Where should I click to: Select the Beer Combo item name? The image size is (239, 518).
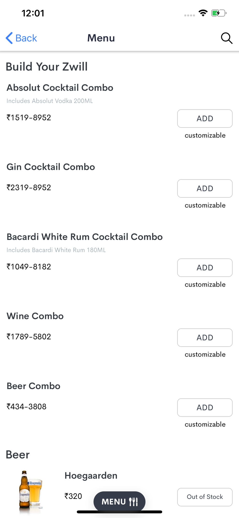tap(33, 386)
